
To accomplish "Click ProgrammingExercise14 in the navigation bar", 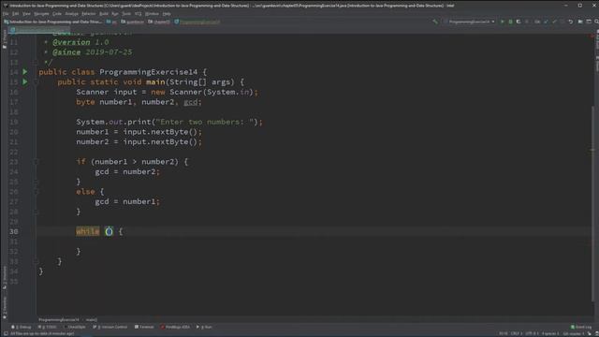I will [197, 22].
